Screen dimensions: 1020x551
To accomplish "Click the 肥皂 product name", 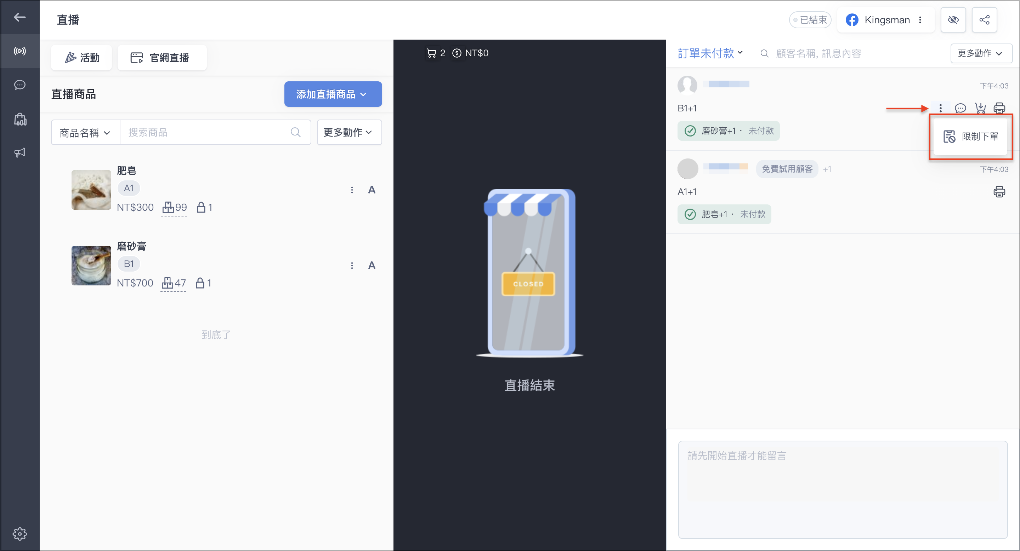I will pyautogui.click(x=126, y=170).
